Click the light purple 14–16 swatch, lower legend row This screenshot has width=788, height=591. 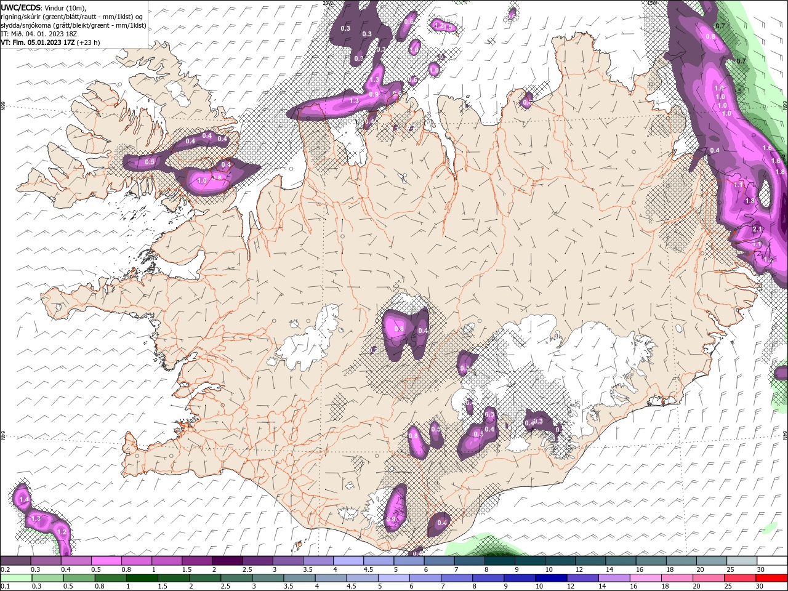(614, 578)
